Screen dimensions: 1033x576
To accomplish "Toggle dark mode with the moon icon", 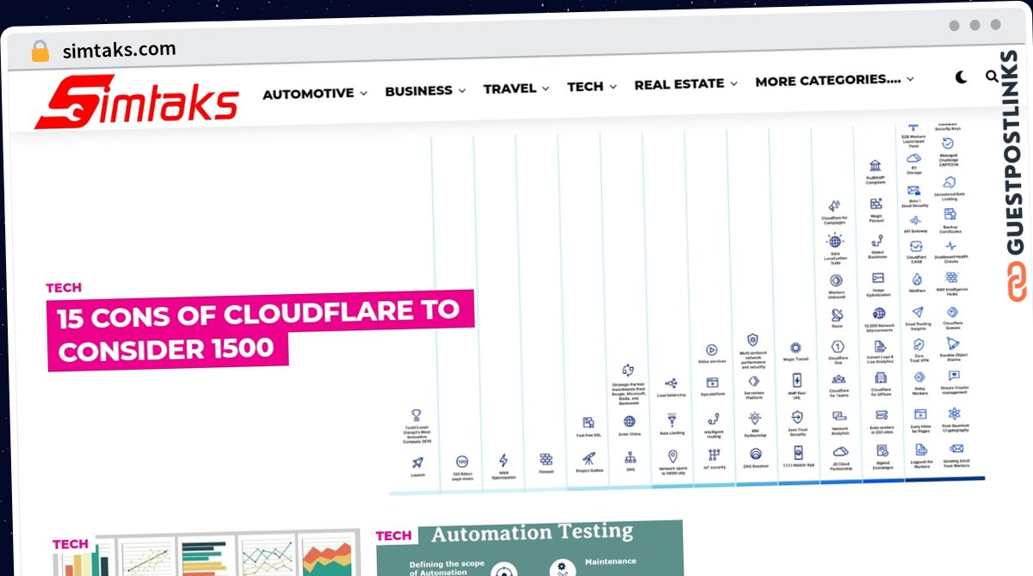I will (961, 77).
